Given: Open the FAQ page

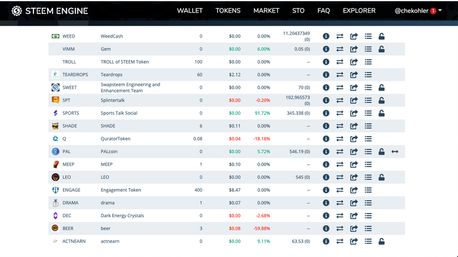Looking at the screenshot, I should point(324,11).
